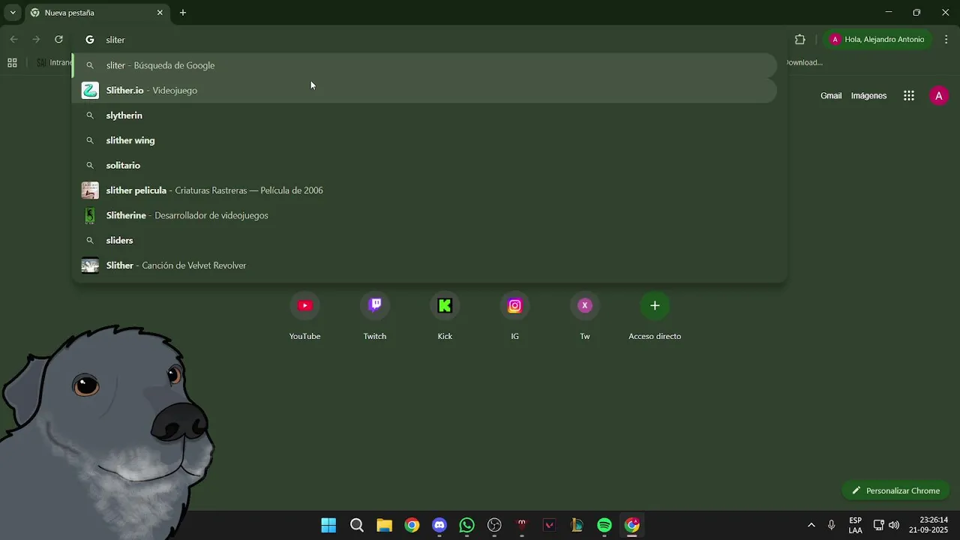Open a new tab with plus button
Viewport: 960px width, 540px height.
tap(183, 13)
